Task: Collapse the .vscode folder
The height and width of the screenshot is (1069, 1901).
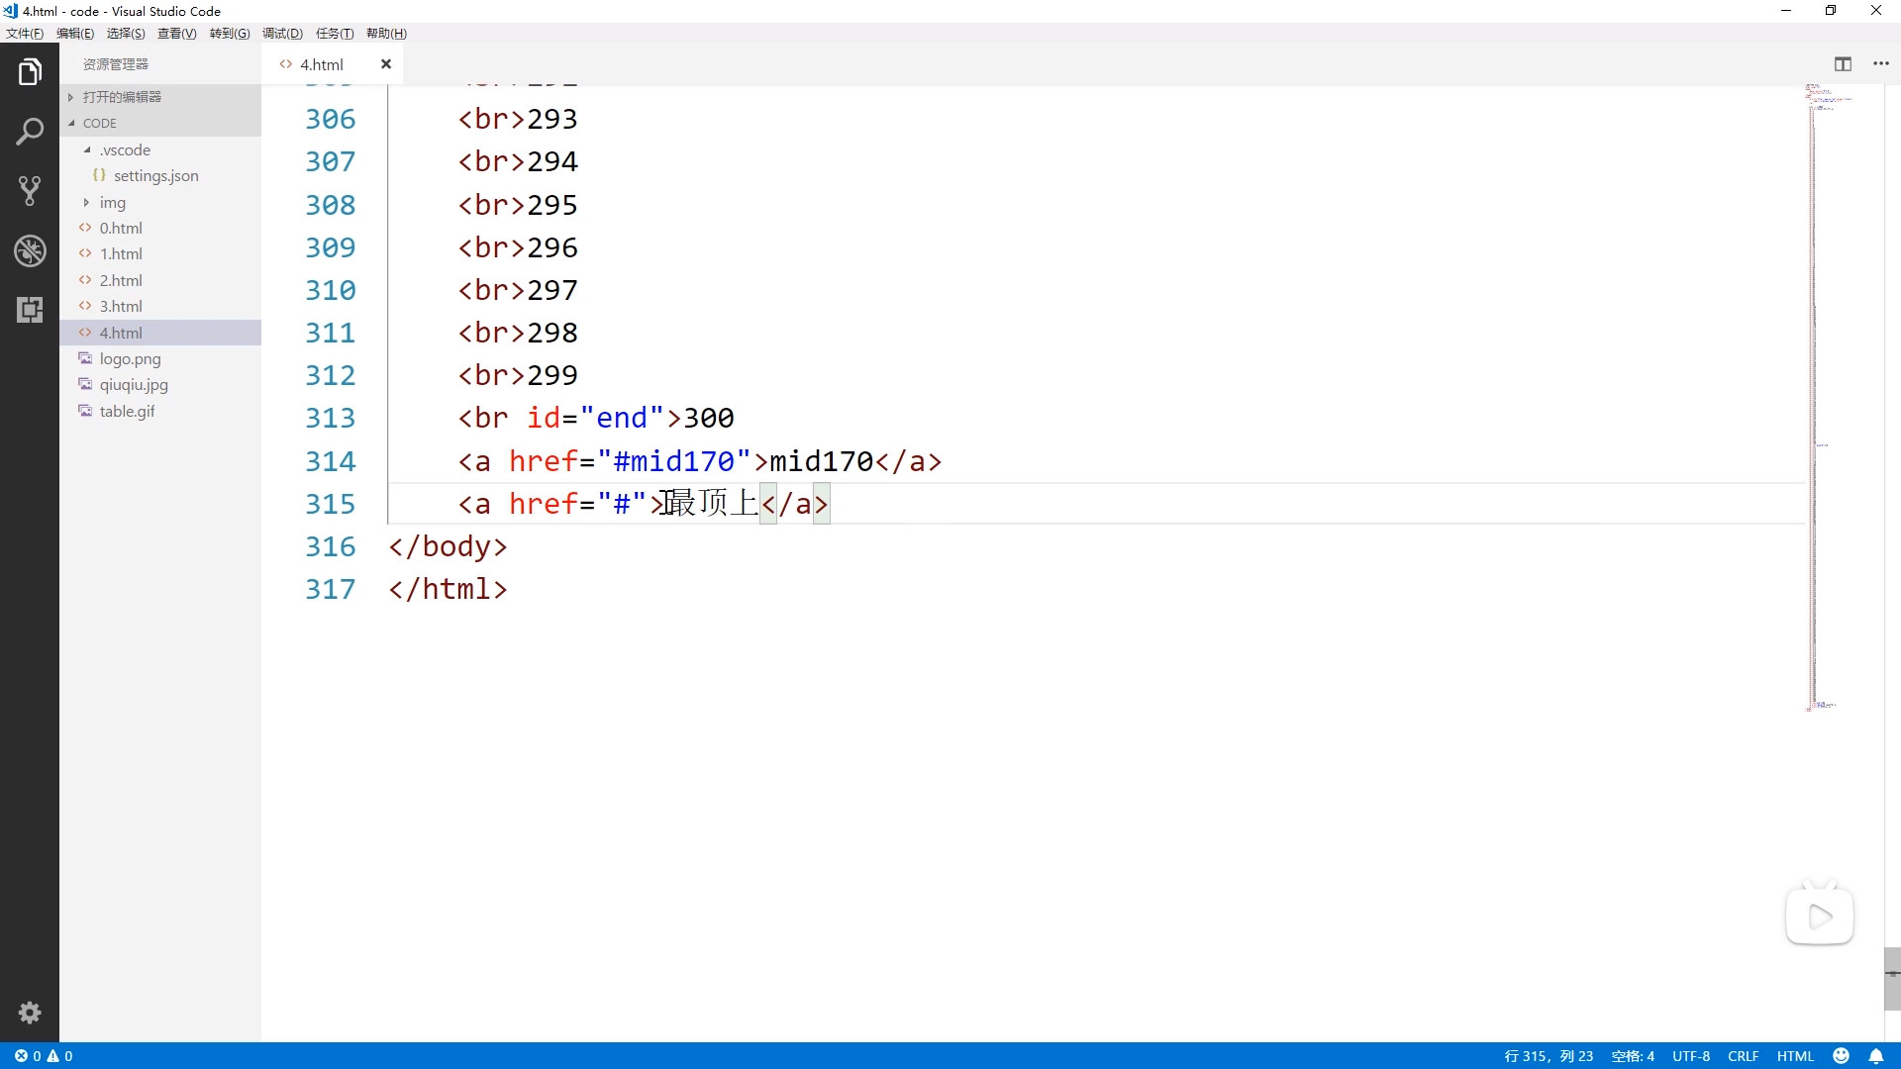Action: click(x=125, y=150)
